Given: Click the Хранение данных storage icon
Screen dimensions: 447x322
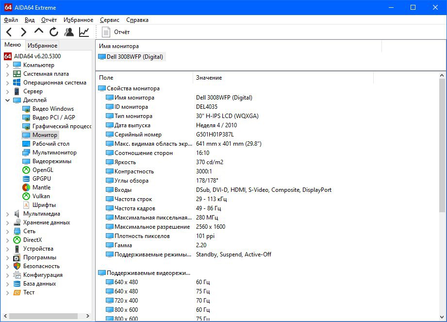Looking at the screenshot, I should pos(17,222).
